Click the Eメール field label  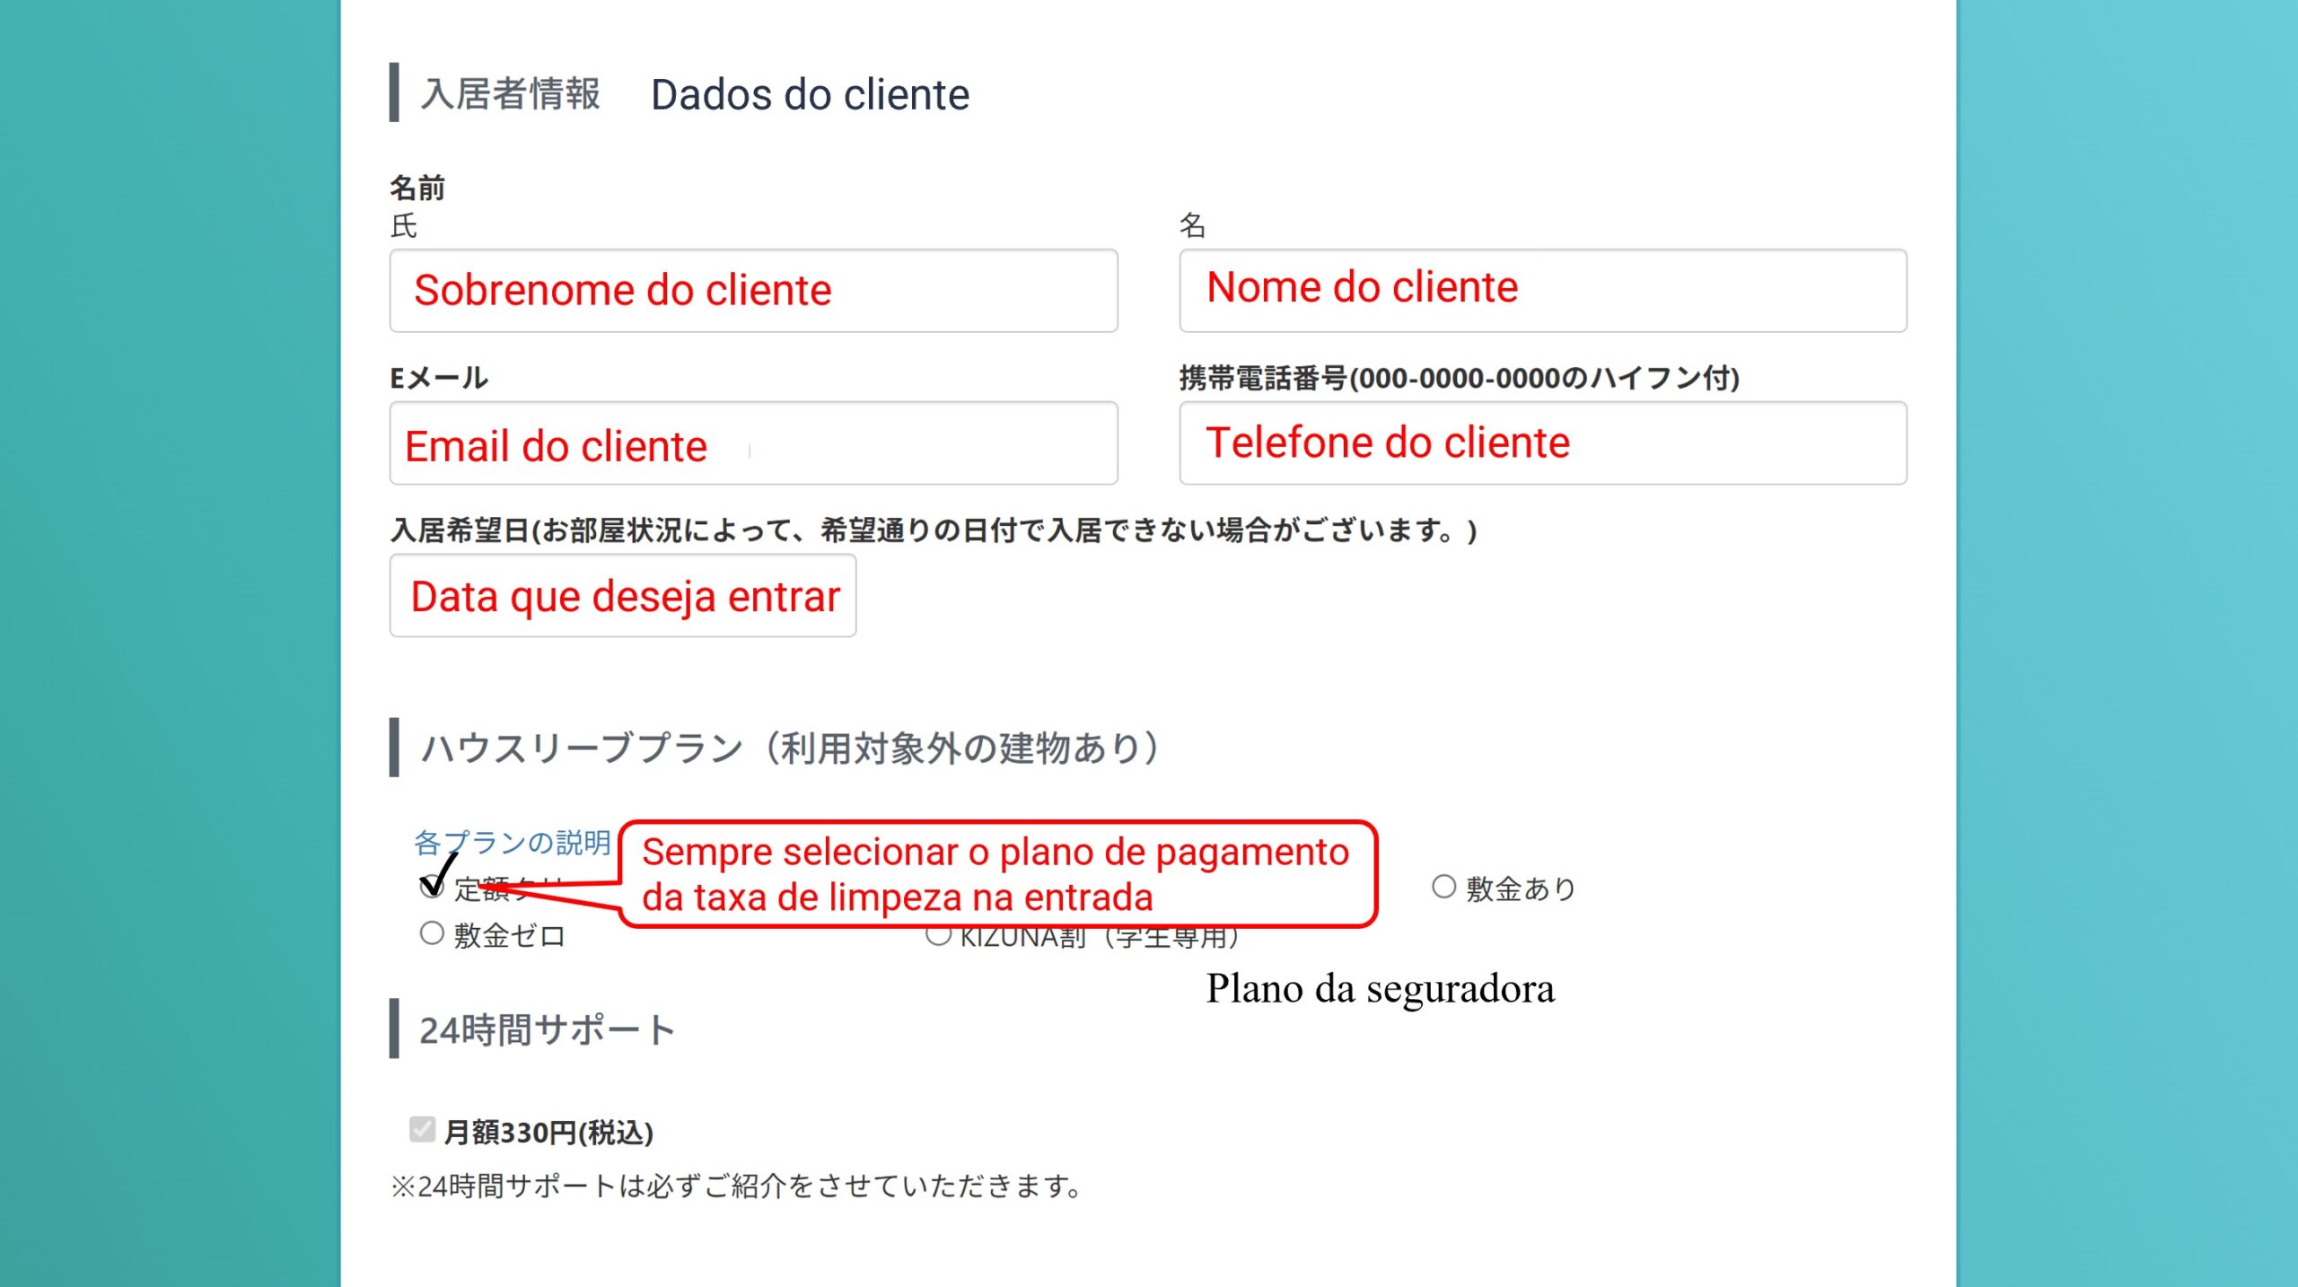pos(439,378)
